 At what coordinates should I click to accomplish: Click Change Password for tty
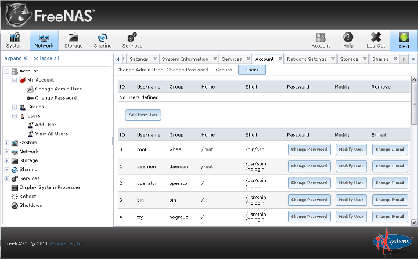(309, 217)
